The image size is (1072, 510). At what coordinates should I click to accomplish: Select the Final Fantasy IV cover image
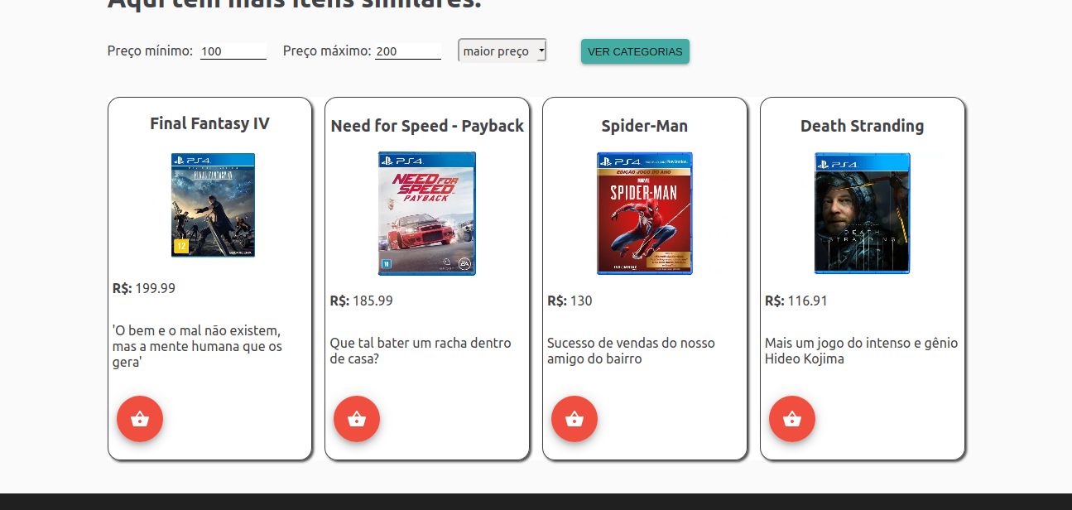pyautogui.click(x=213, y=204)
